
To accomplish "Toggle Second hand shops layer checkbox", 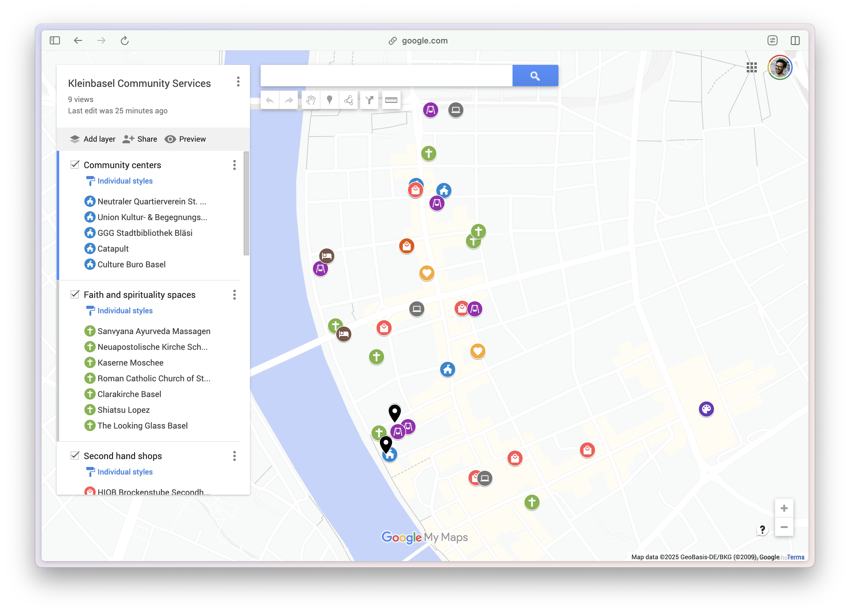I will 75,455.
